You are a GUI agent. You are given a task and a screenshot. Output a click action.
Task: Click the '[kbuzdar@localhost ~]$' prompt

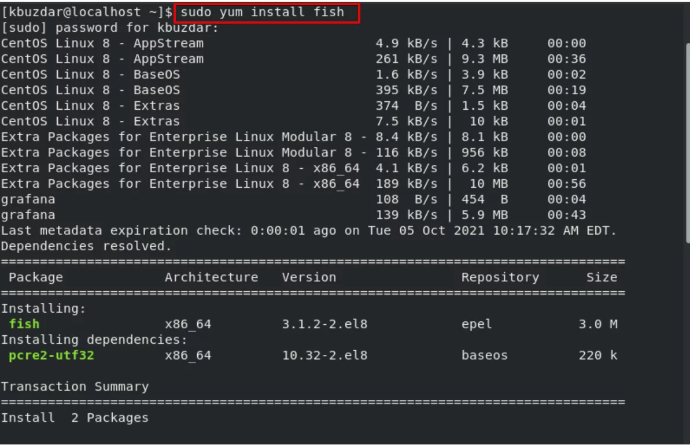tap(87, 12)
